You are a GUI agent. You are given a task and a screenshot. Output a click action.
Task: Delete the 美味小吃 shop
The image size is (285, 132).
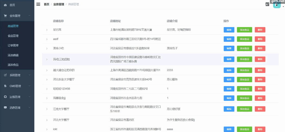point(260,48)
